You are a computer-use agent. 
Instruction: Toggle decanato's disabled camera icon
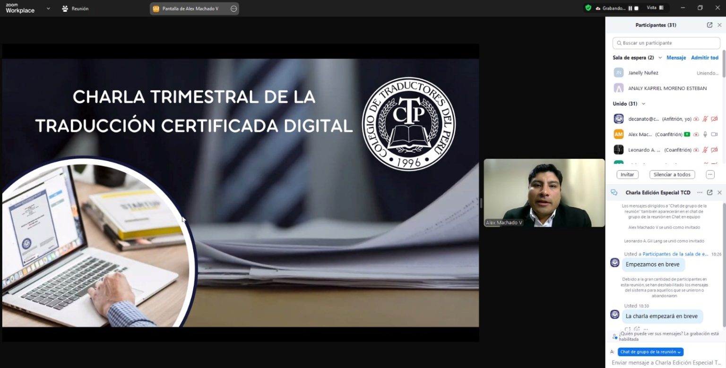[x=714, y=119]
